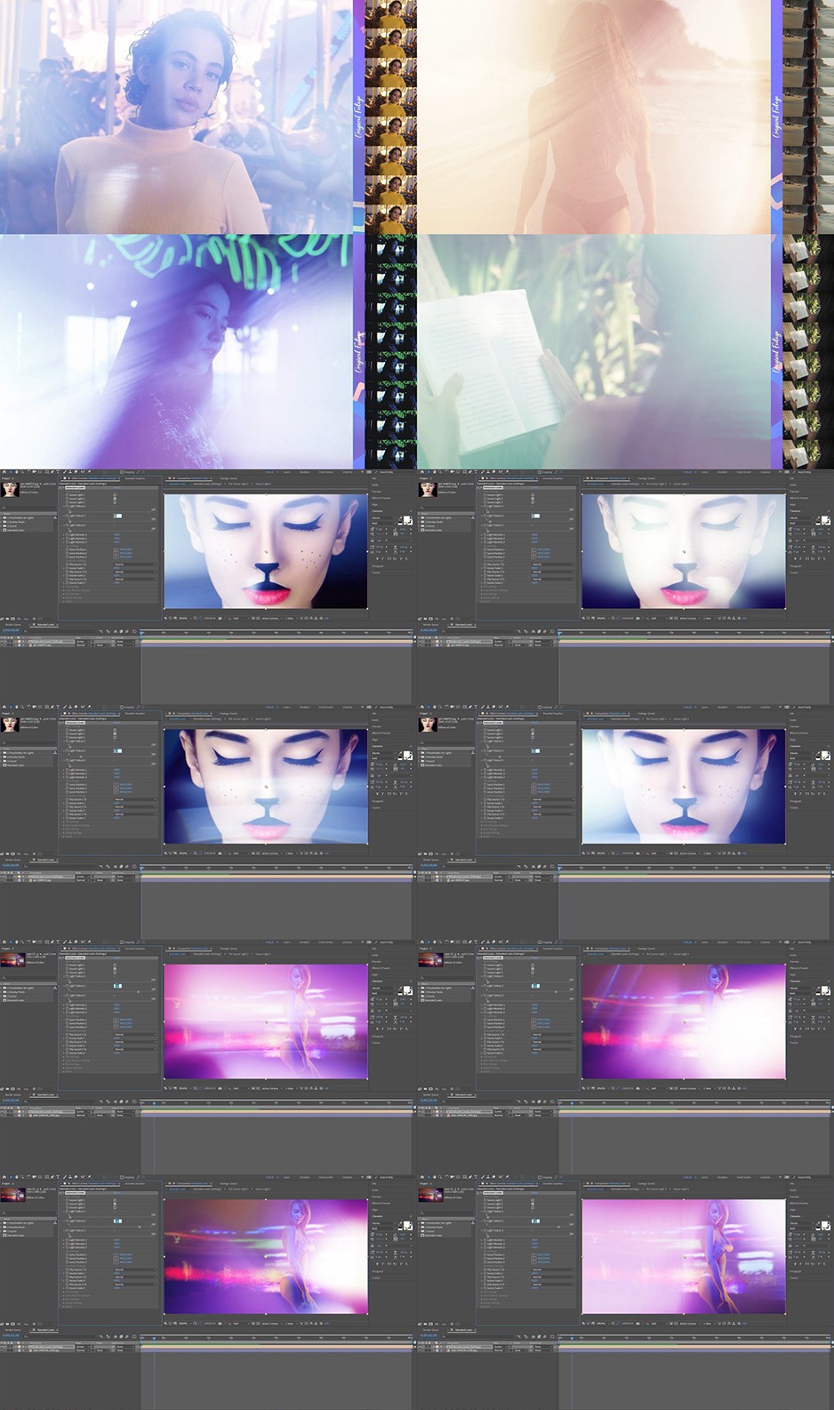Switch to Standard workspace, fourth neon-woman window
This screenshot has width=834, height=1410.
pos(722,1178)
